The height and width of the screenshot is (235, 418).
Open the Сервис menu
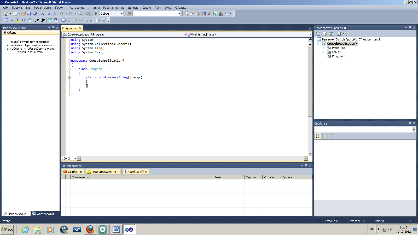pyautogui.click(x=147, y=8)
